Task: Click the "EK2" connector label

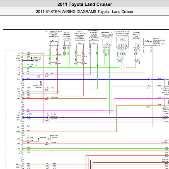Action: tap(148, 107)
